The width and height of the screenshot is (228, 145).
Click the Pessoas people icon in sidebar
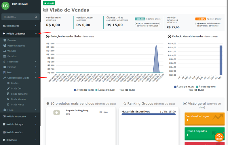(5, 40)
